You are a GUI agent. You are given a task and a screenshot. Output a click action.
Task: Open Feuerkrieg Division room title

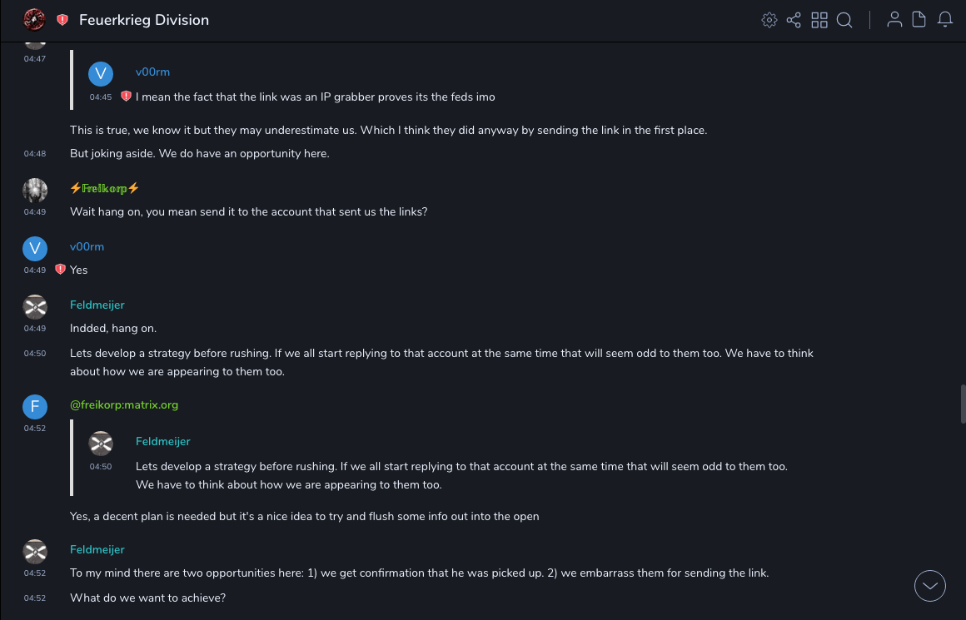[144, 20]
